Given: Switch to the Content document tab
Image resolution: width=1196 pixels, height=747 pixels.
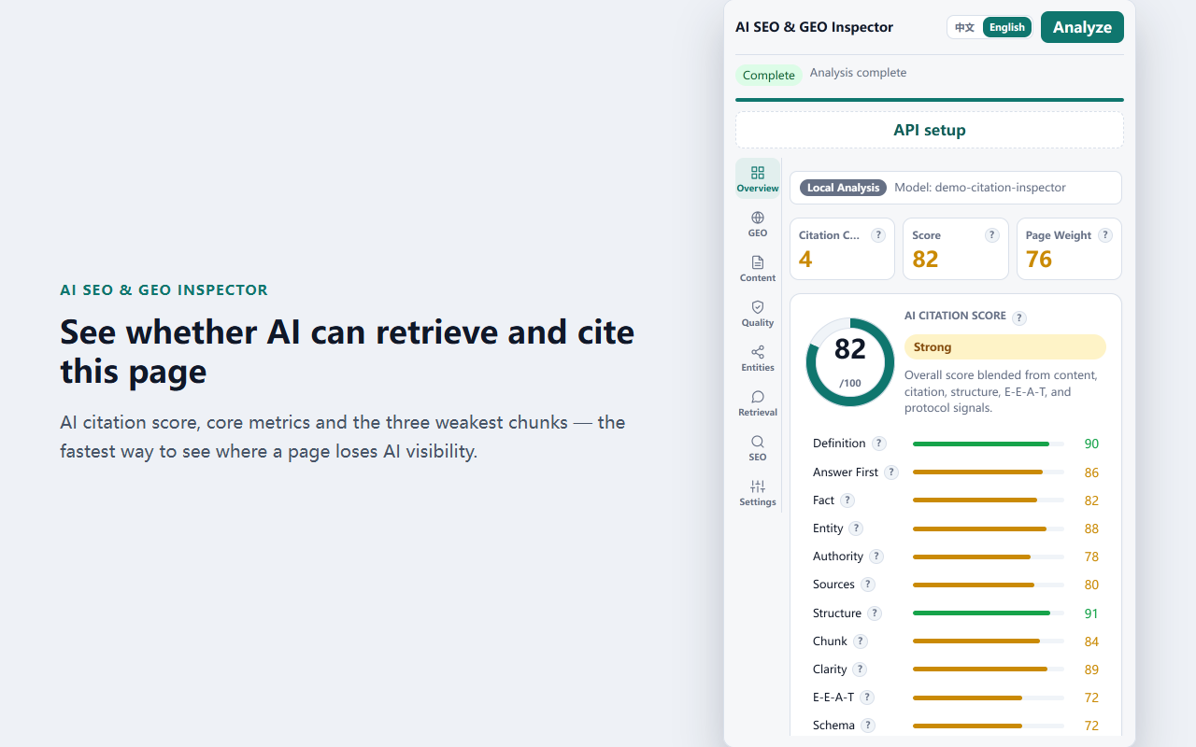Looking at the screenshot, I should click(x=758, y=269).
